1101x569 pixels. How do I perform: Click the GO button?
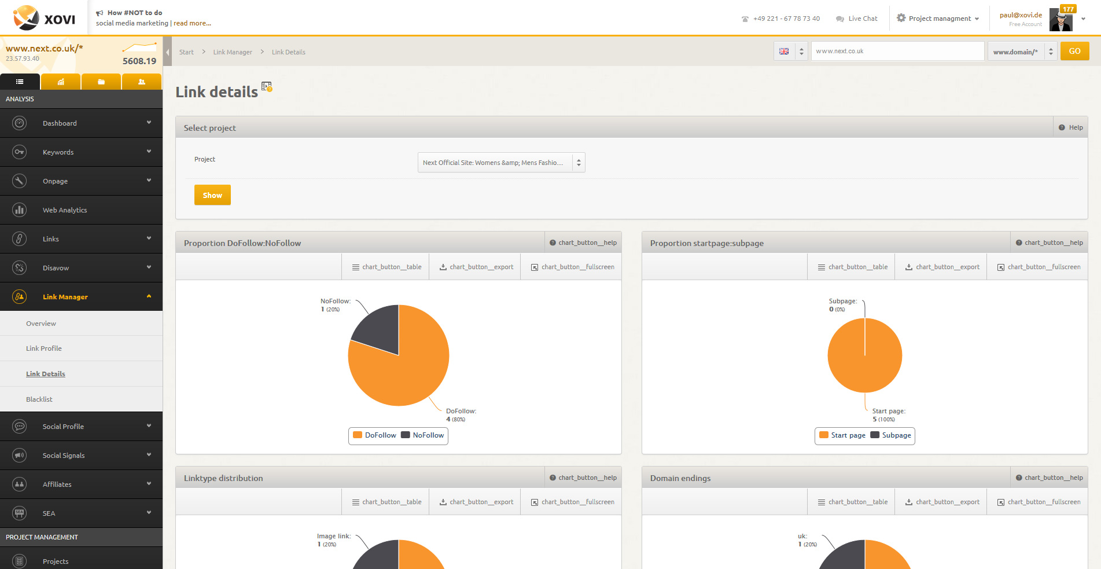[1074, 51]
